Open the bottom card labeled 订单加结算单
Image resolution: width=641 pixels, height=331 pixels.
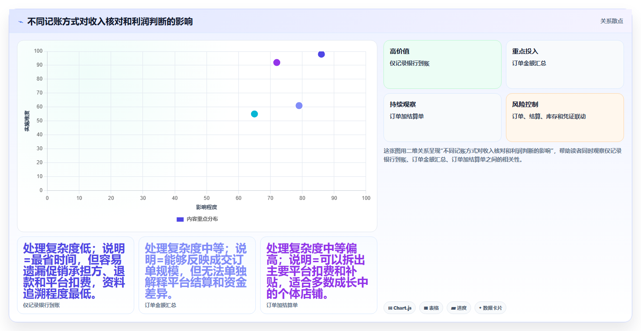pos(319,275)
